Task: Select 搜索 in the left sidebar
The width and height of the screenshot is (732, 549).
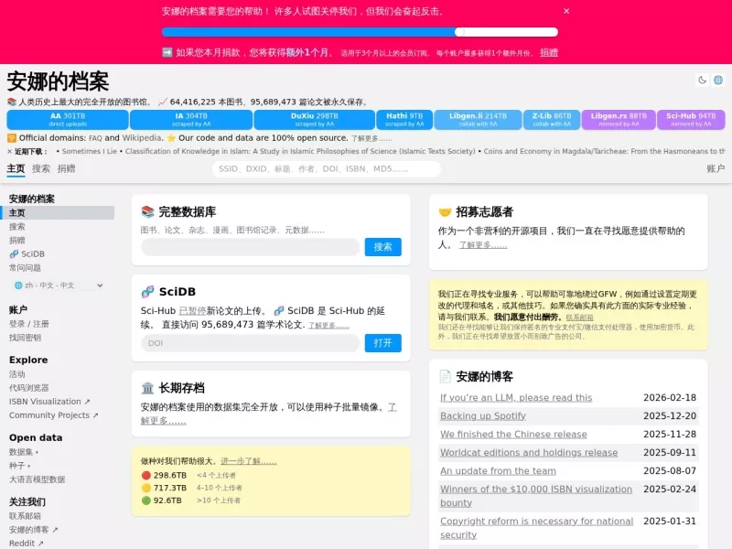Action: coord(16,226)
